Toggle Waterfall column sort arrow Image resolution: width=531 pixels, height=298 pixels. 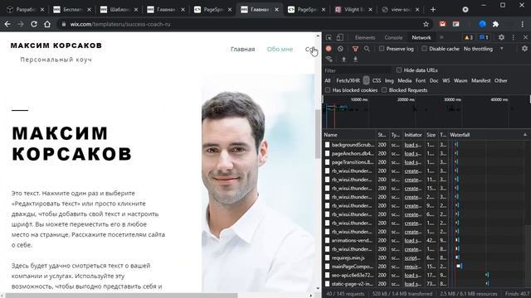point(525,135)
